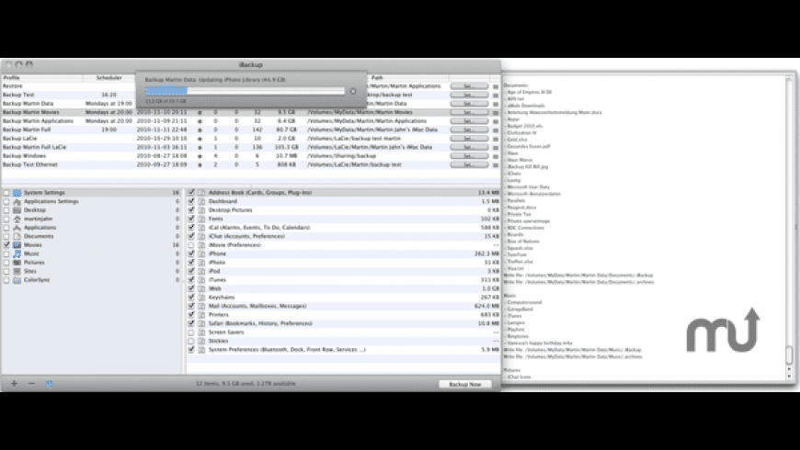Click the minus icon to remove profile
800x450 pixels.
coord(31,383)
